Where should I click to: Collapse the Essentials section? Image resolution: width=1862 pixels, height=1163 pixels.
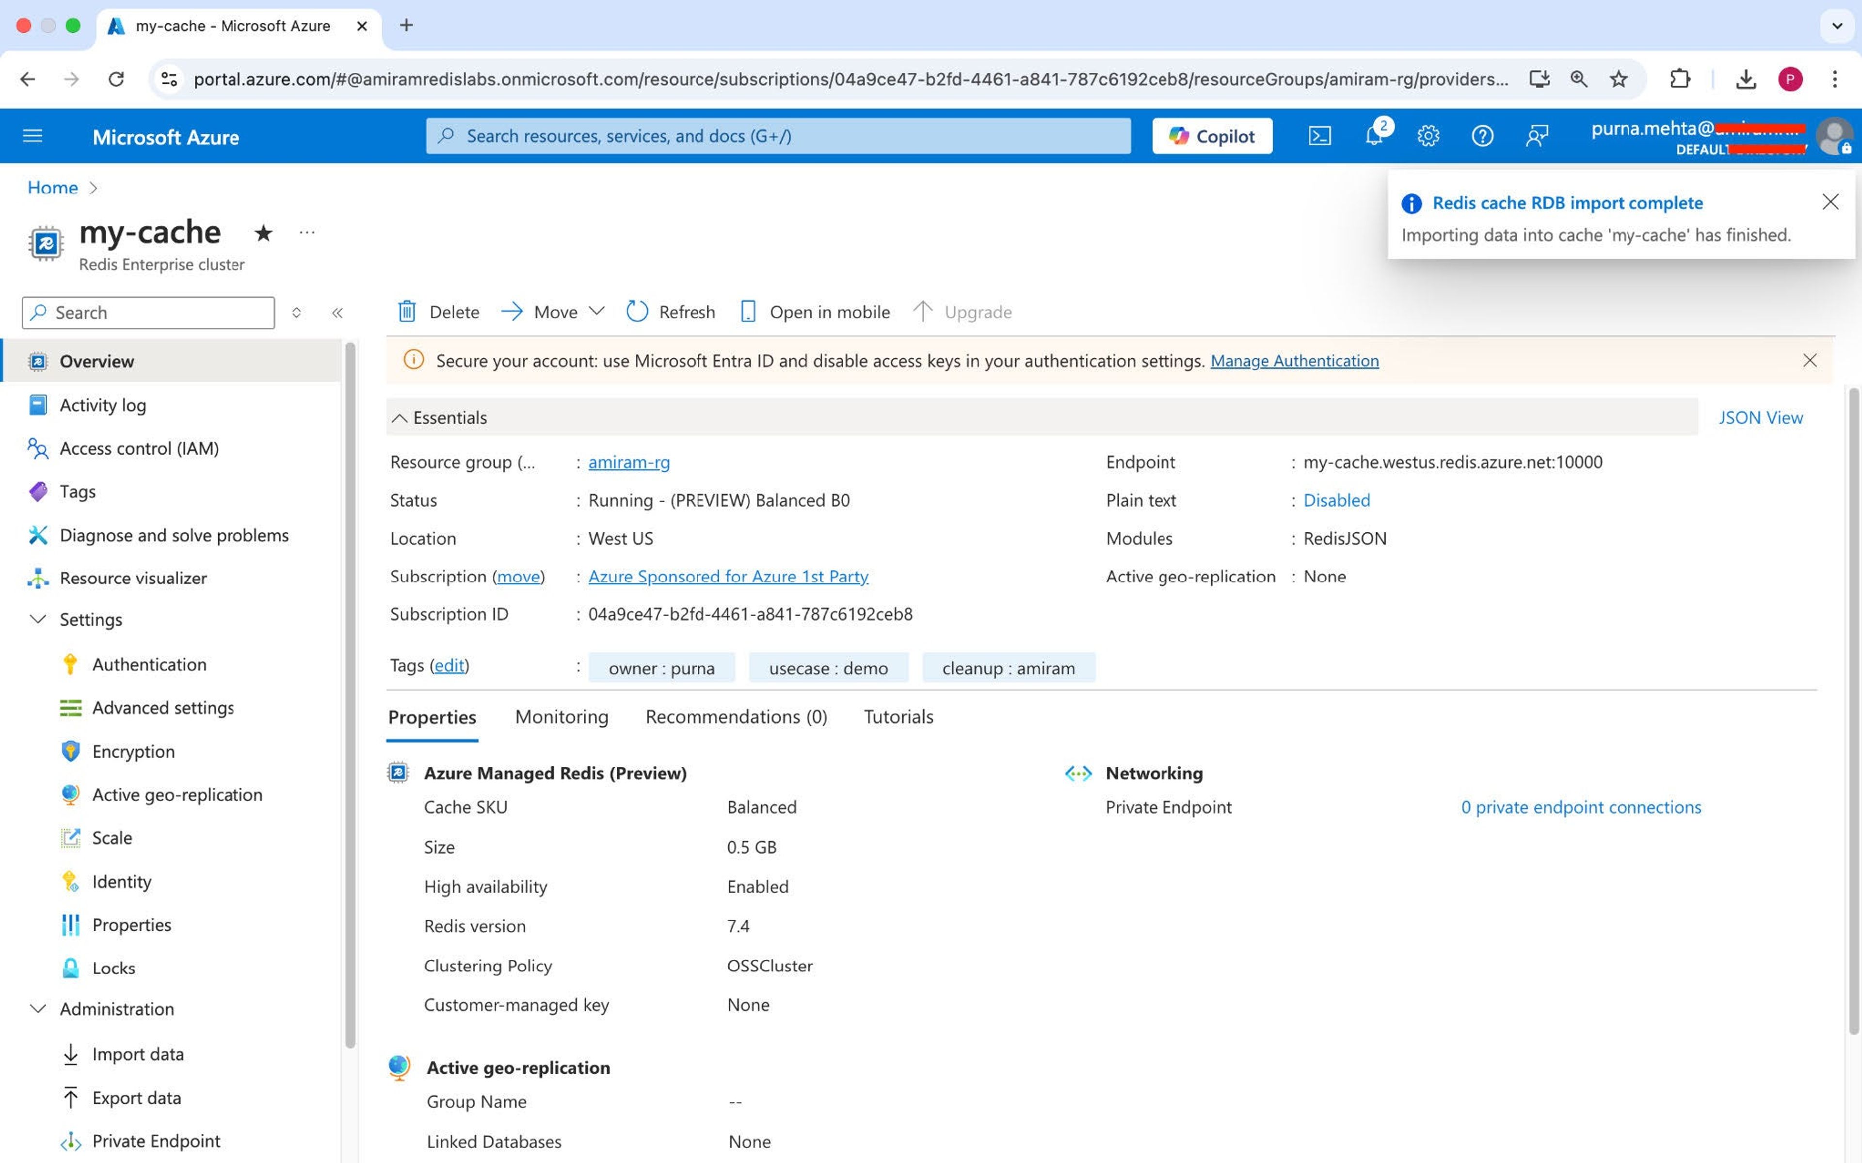399,418
